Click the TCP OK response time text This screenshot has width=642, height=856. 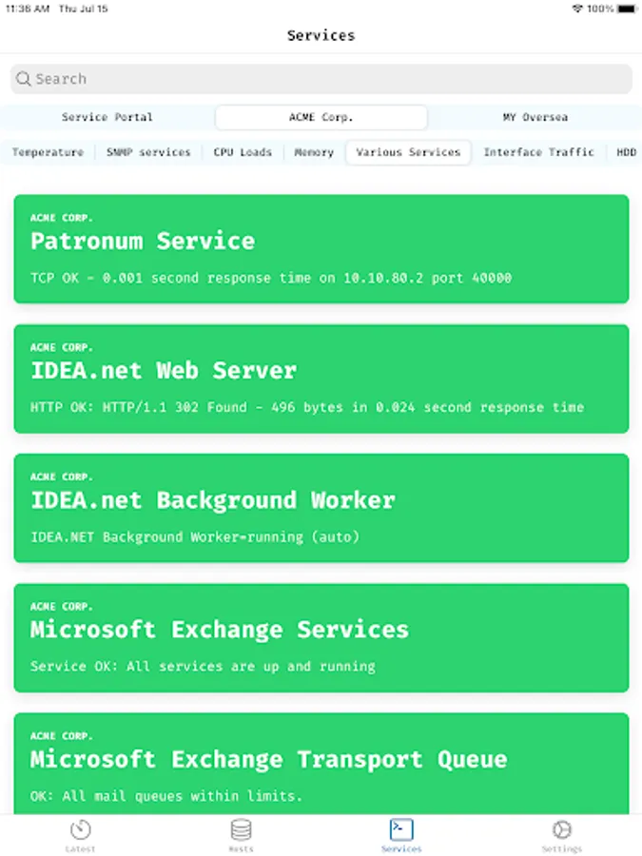pos(271,278)
